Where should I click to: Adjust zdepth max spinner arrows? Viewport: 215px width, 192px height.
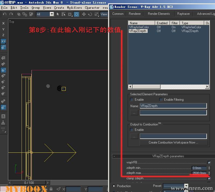click(209, 173)
